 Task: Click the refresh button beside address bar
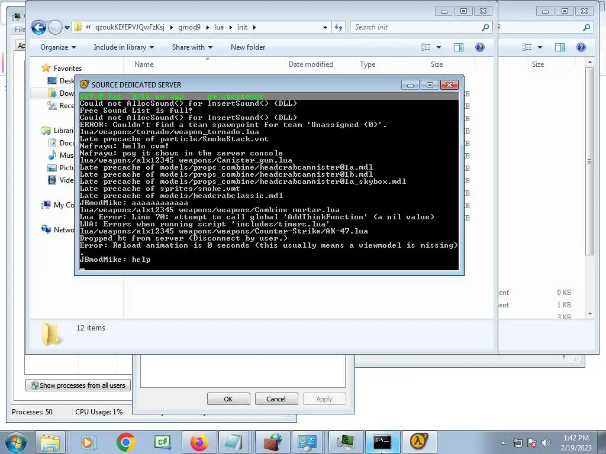pyautogui.click(x=339, y=27)
